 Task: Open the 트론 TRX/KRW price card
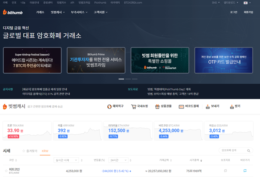point(27,131)
